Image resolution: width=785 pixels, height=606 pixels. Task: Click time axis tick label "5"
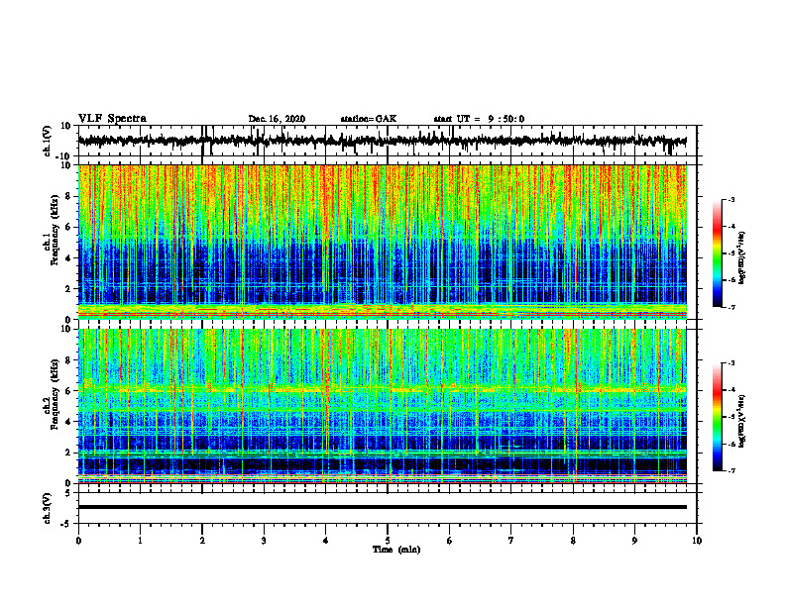(388, 541)
